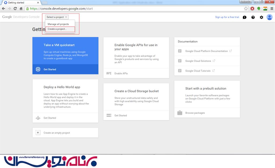Expand the Select a project dropdown

(57, 17)
